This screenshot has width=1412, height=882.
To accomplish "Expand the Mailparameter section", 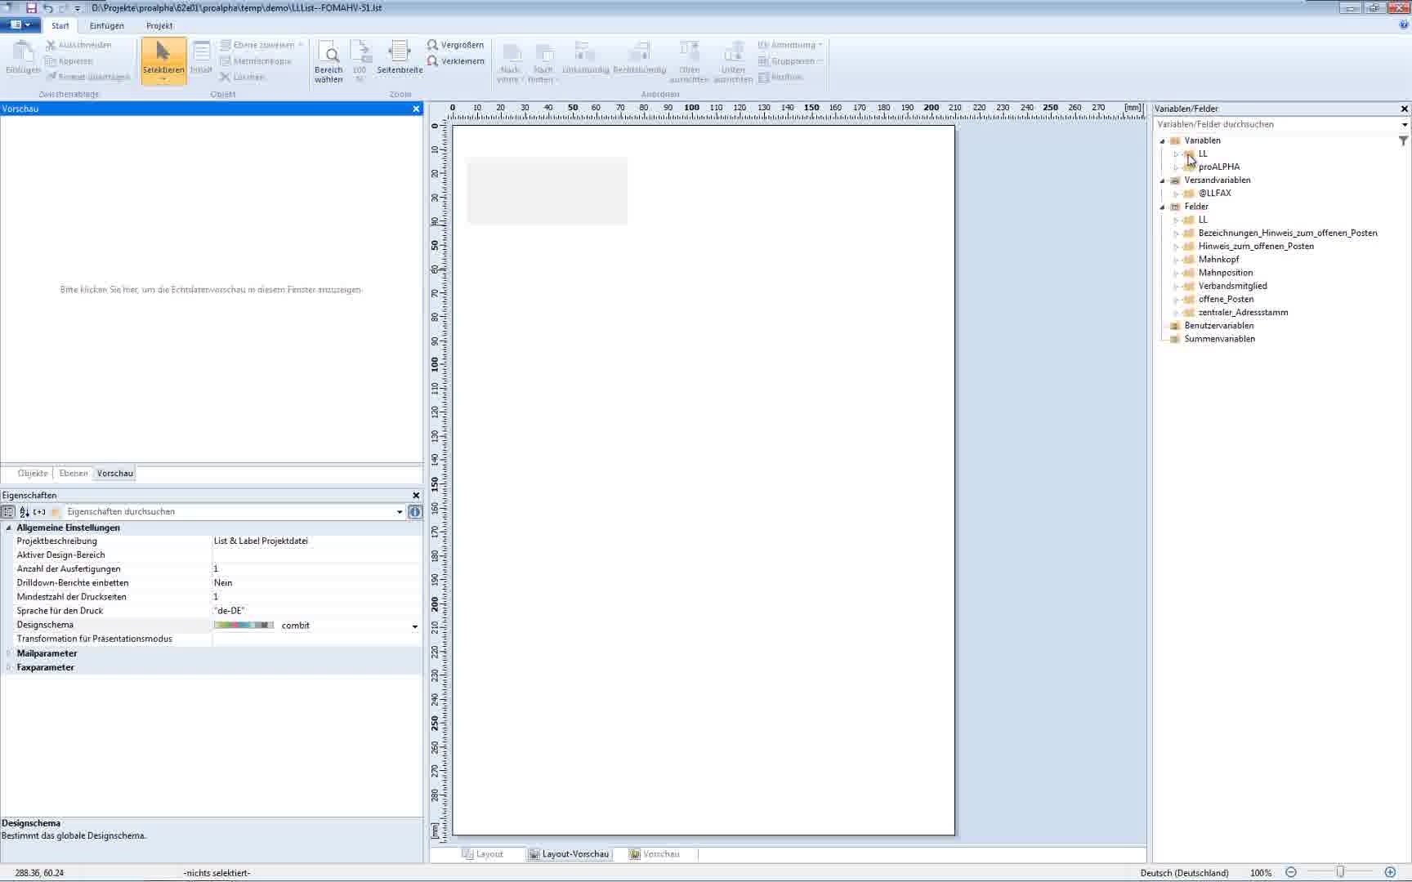I will pyautogui.click(x=9, y=653).
